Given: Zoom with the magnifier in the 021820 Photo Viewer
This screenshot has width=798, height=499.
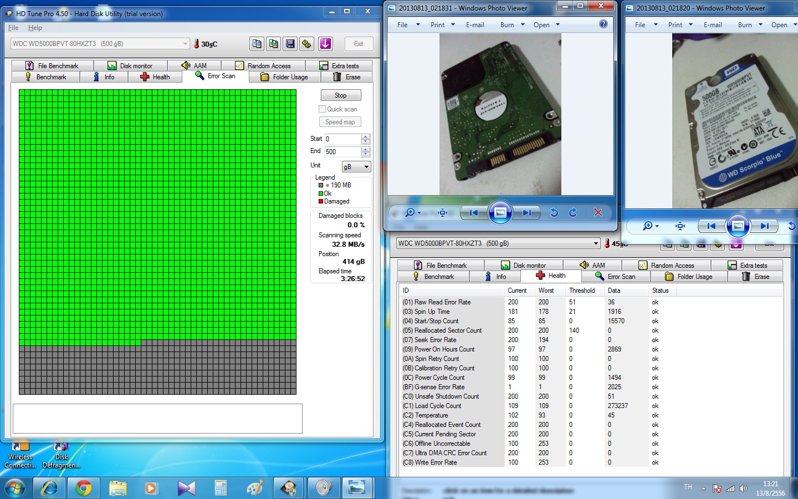Looking at the screenshot, I should coord(651,226).
